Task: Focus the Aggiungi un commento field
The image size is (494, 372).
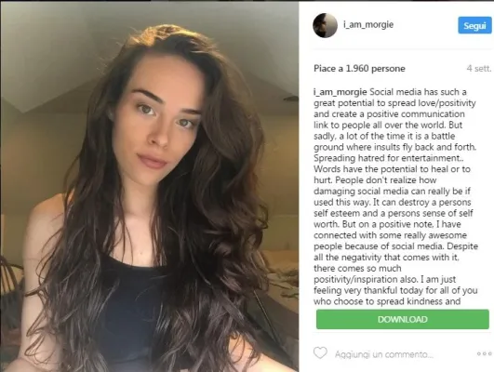Action: point(384,354)
